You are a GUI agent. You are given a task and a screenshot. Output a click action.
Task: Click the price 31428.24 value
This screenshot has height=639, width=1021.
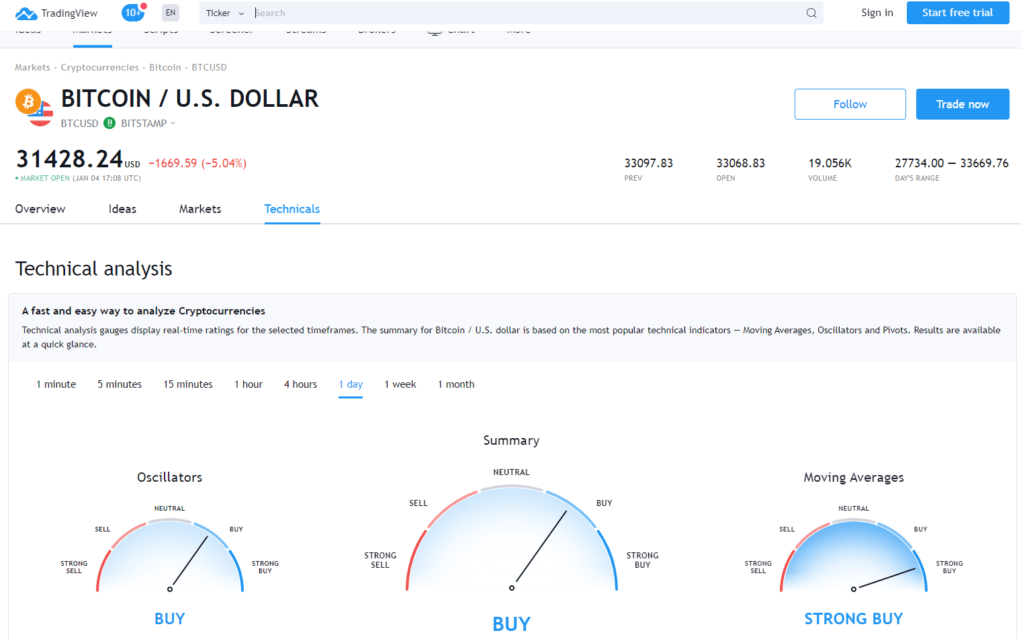pyautogui.click(x=69, y=159)
